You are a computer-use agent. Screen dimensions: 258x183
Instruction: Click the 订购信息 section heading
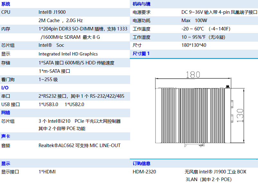point(141,163)
